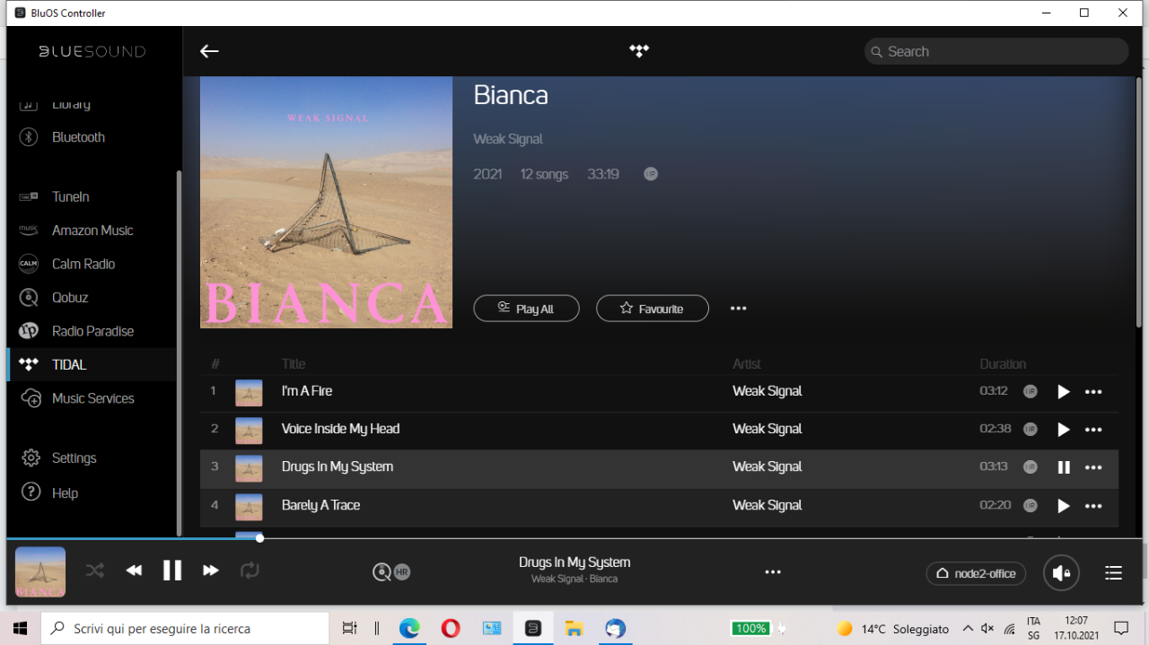The height and width of the screenshot is (645, 1149).
Task: Click the Bluetooth icon in sidebar
Action: pos(29,137)
